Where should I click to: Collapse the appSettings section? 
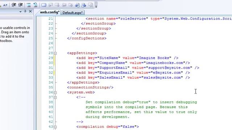coord(55,53)
